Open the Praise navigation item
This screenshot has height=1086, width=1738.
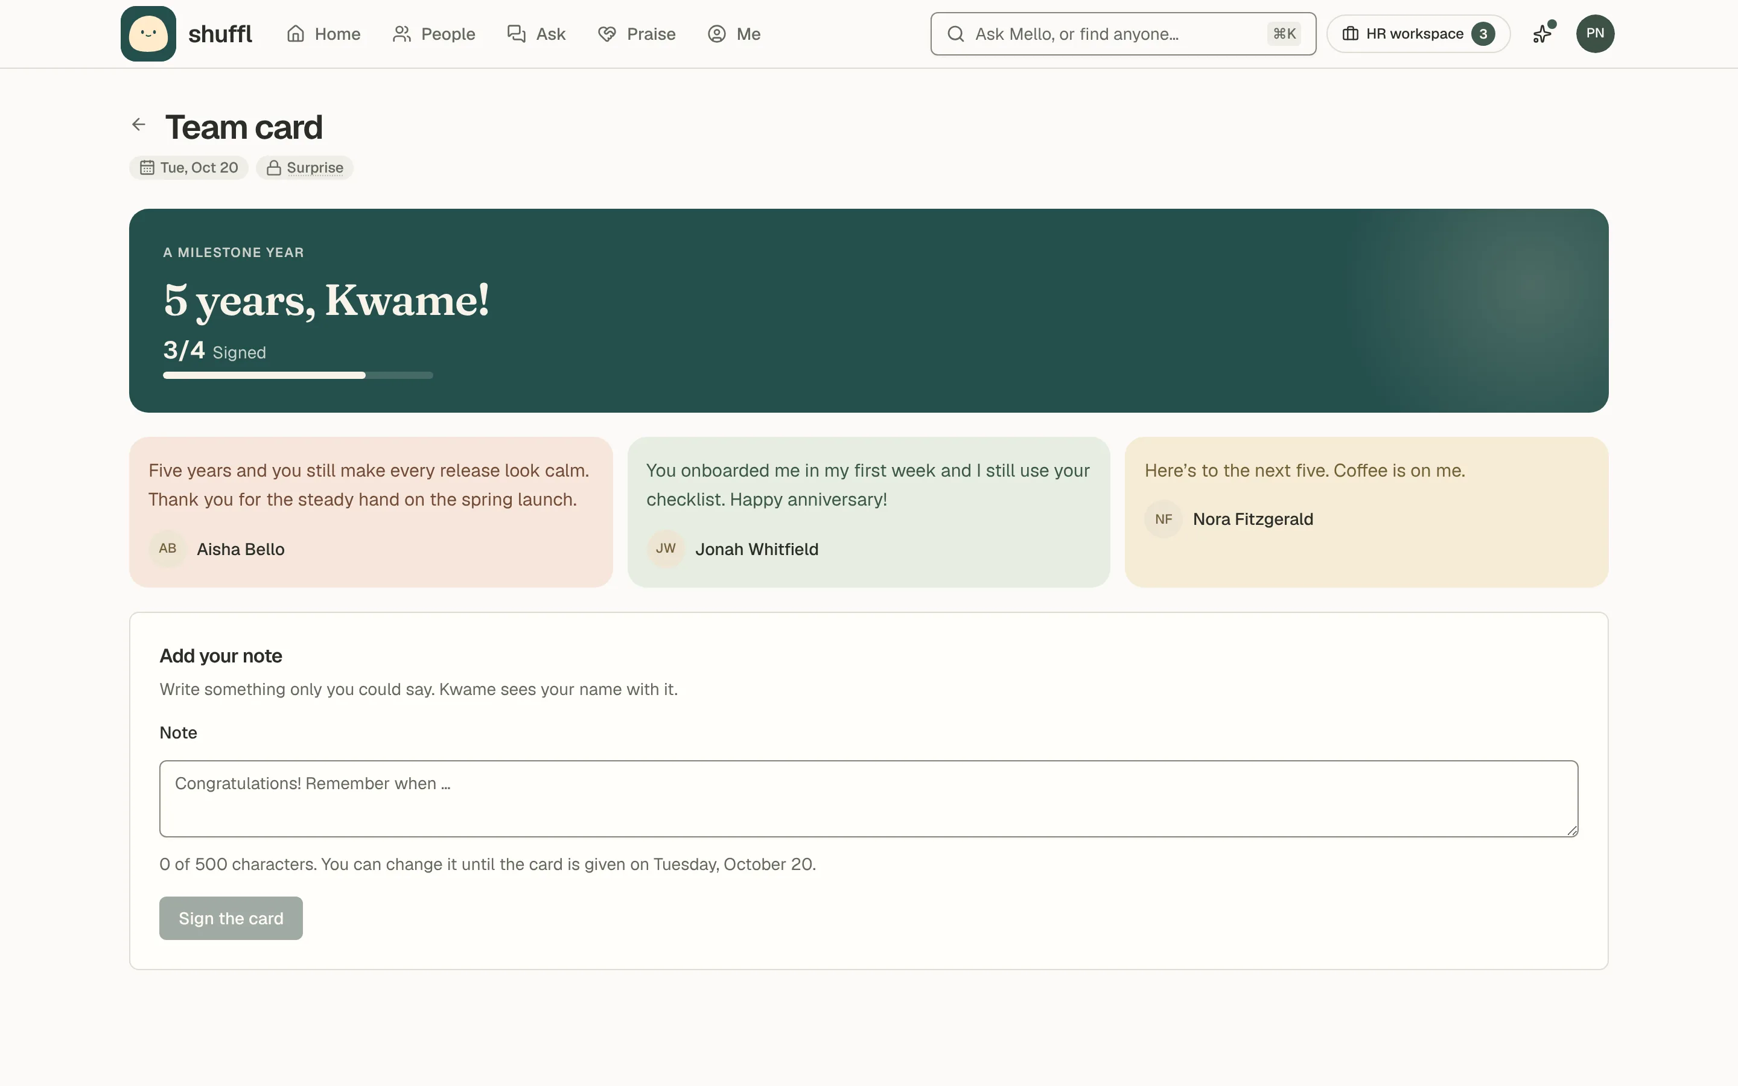pyautogui.click(x=636, y=34)
